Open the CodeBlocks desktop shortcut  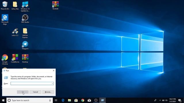pos(15,58)
